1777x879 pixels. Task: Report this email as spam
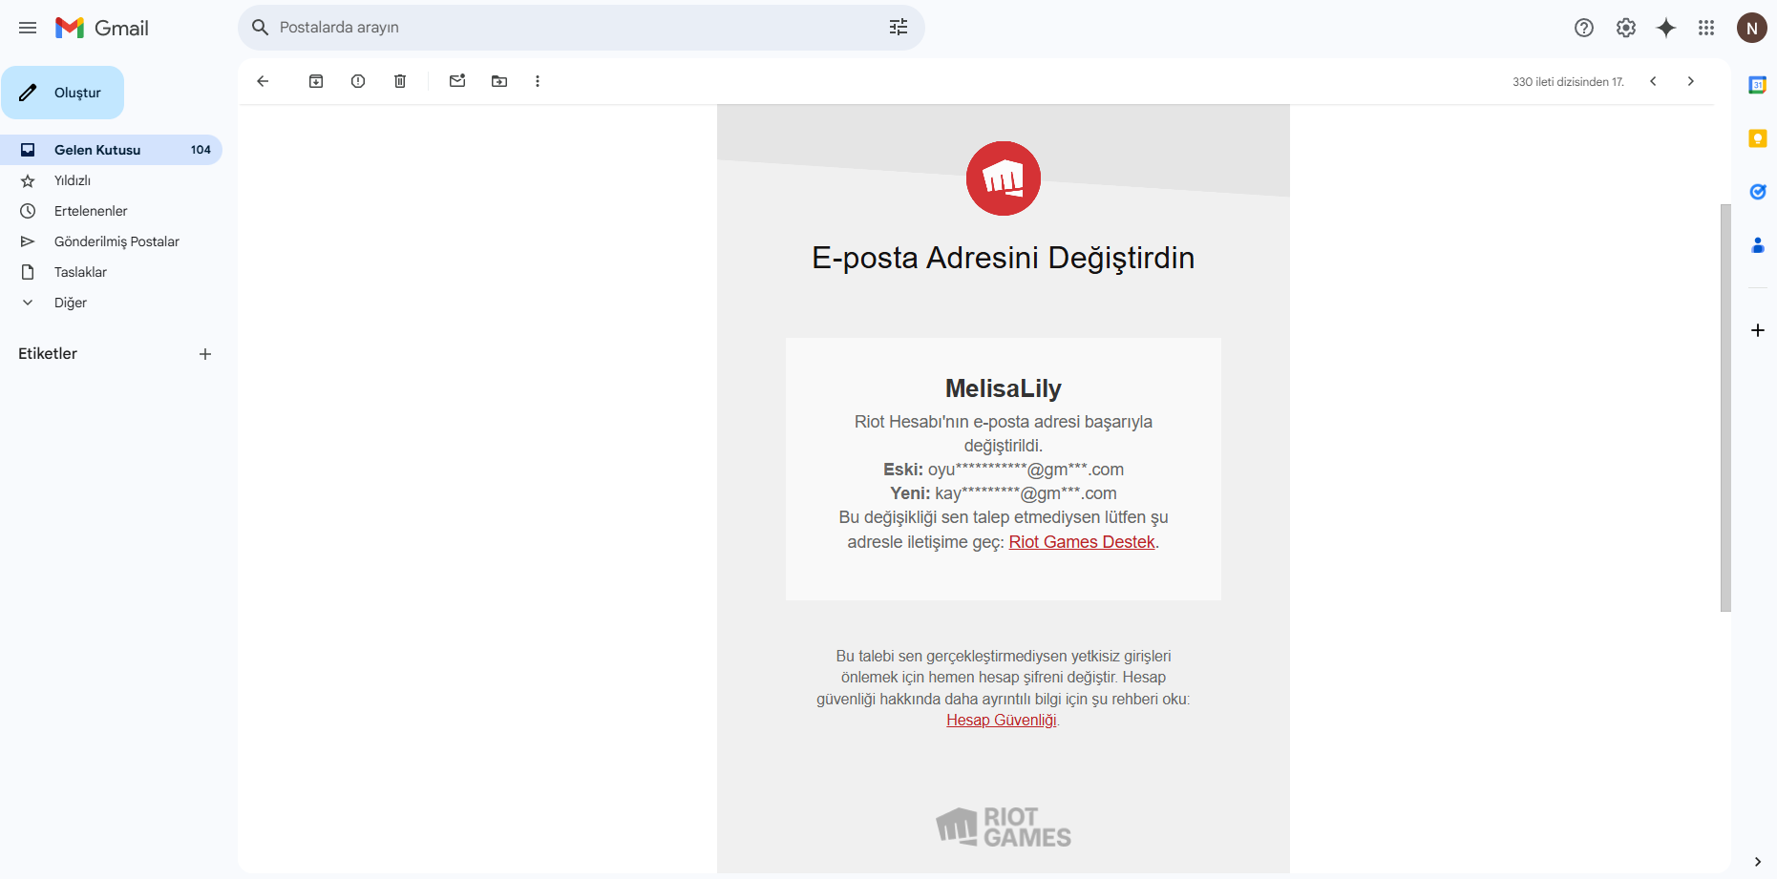[x=358, y=81]
